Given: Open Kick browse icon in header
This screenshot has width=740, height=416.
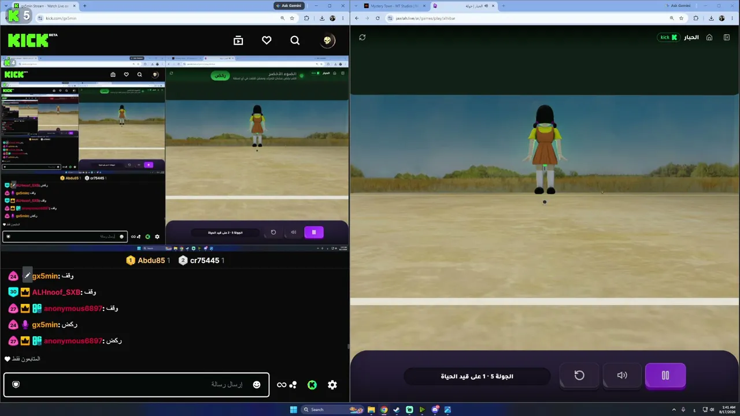Looking at the screenshot, I should [x=238, y=40].
